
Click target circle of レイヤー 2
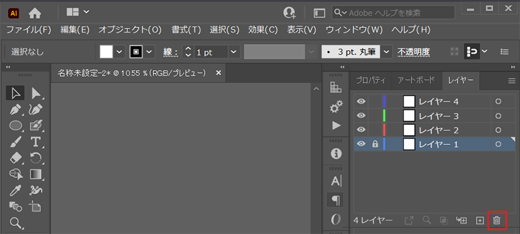498,130
